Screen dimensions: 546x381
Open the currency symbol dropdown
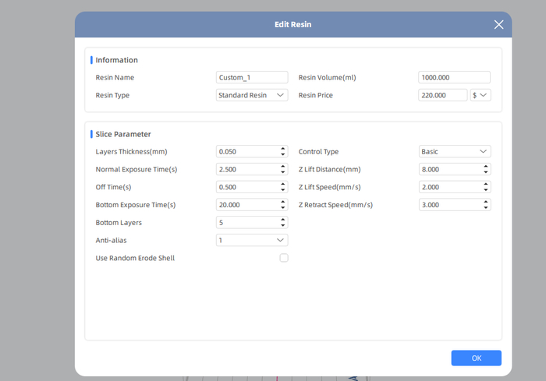coord(480,95)
